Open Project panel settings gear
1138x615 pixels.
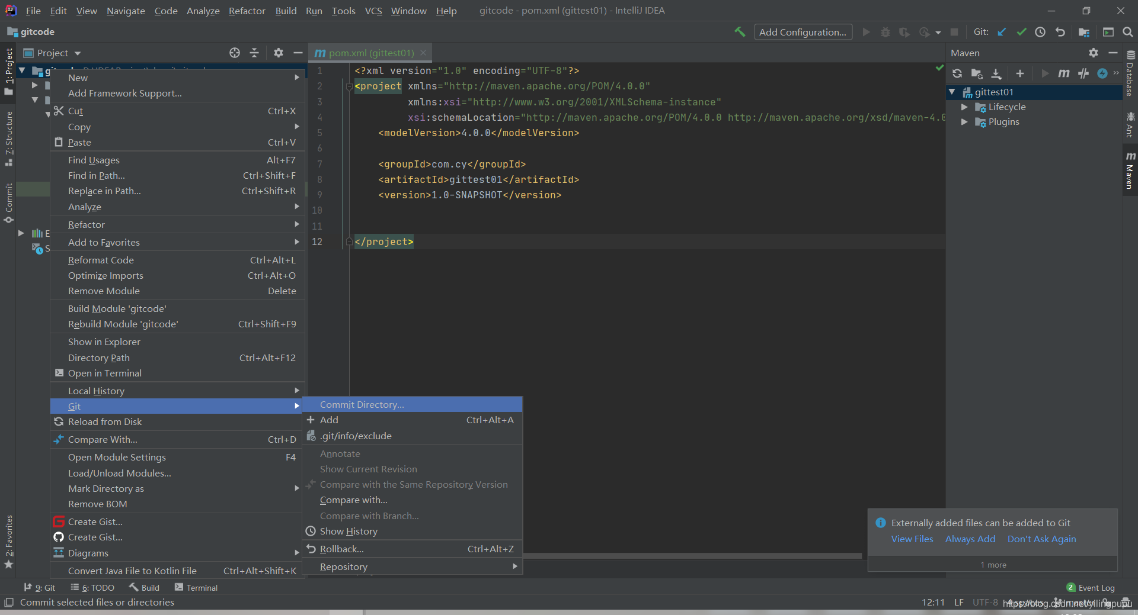pyautogui.click(x=279, y=53)
